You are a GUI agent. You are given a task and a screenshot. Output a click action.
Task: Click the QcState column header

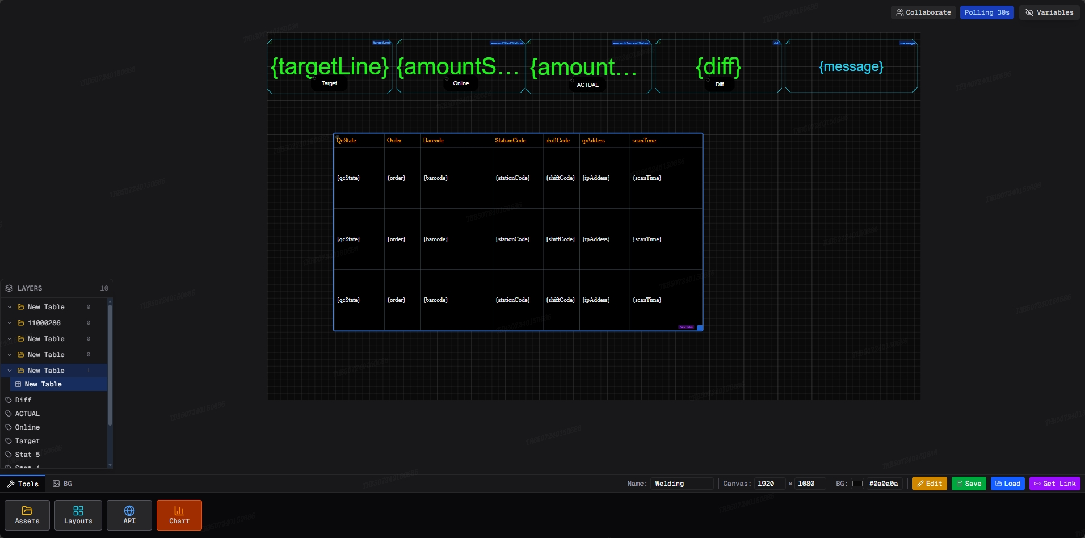click(346, 141)
